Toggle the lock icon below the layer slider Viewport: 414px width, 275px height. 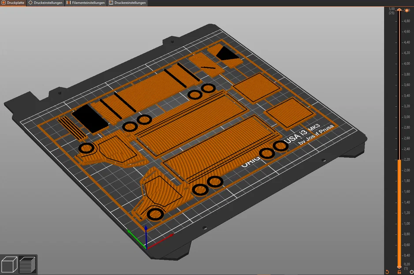pos(399,272)
